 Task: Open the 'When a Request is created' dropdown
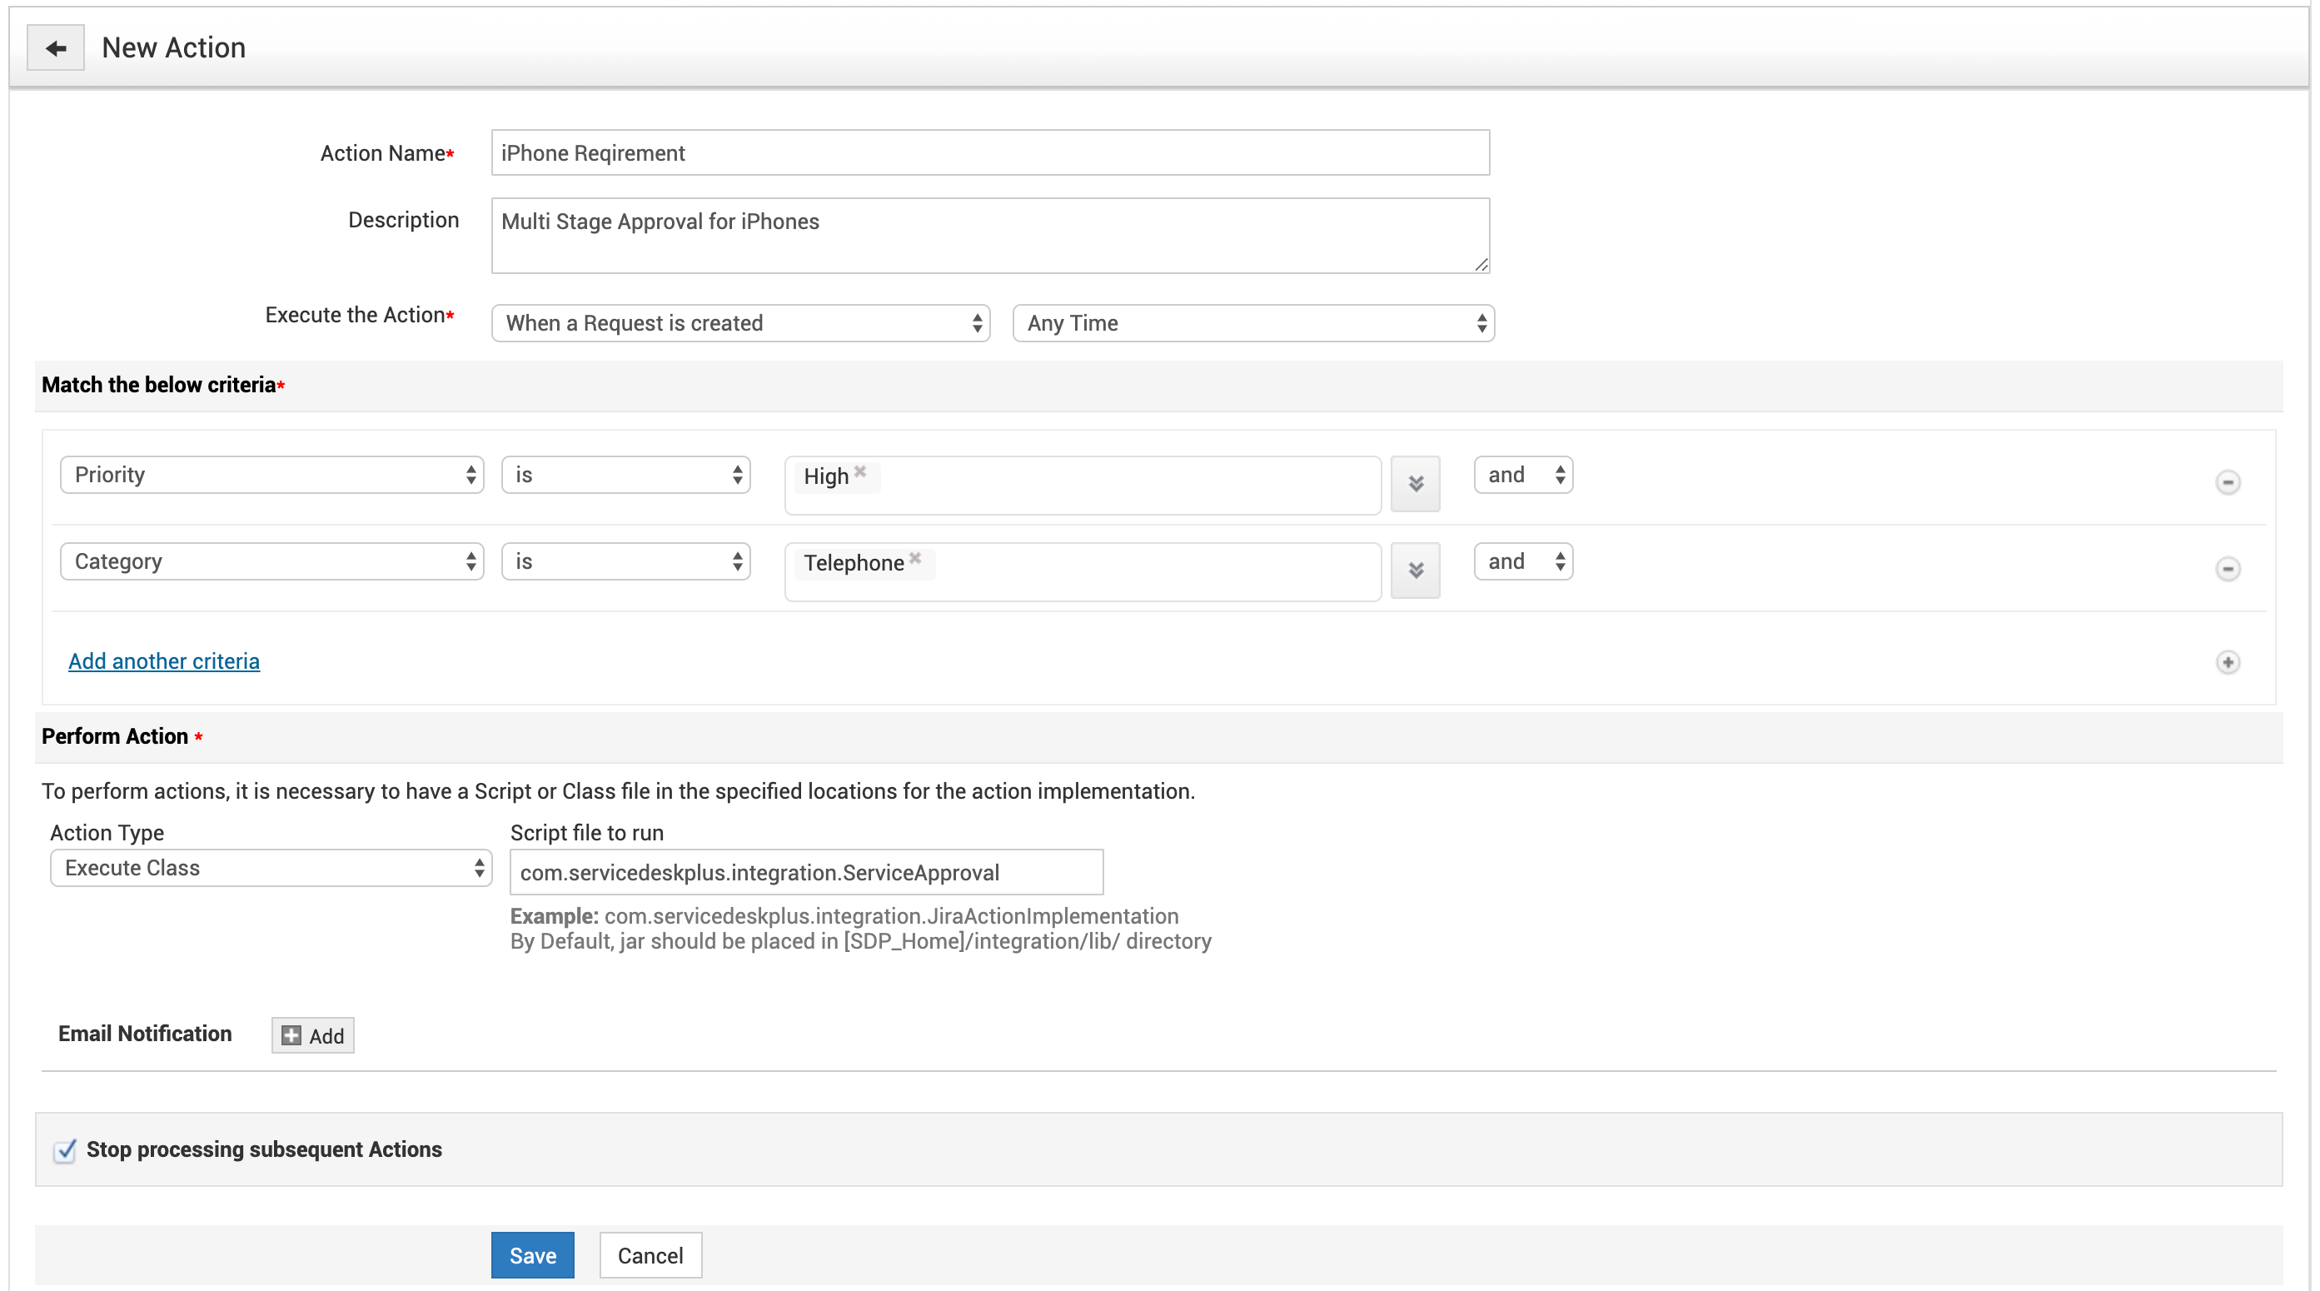pyautogui.click(x=740, y=323)
